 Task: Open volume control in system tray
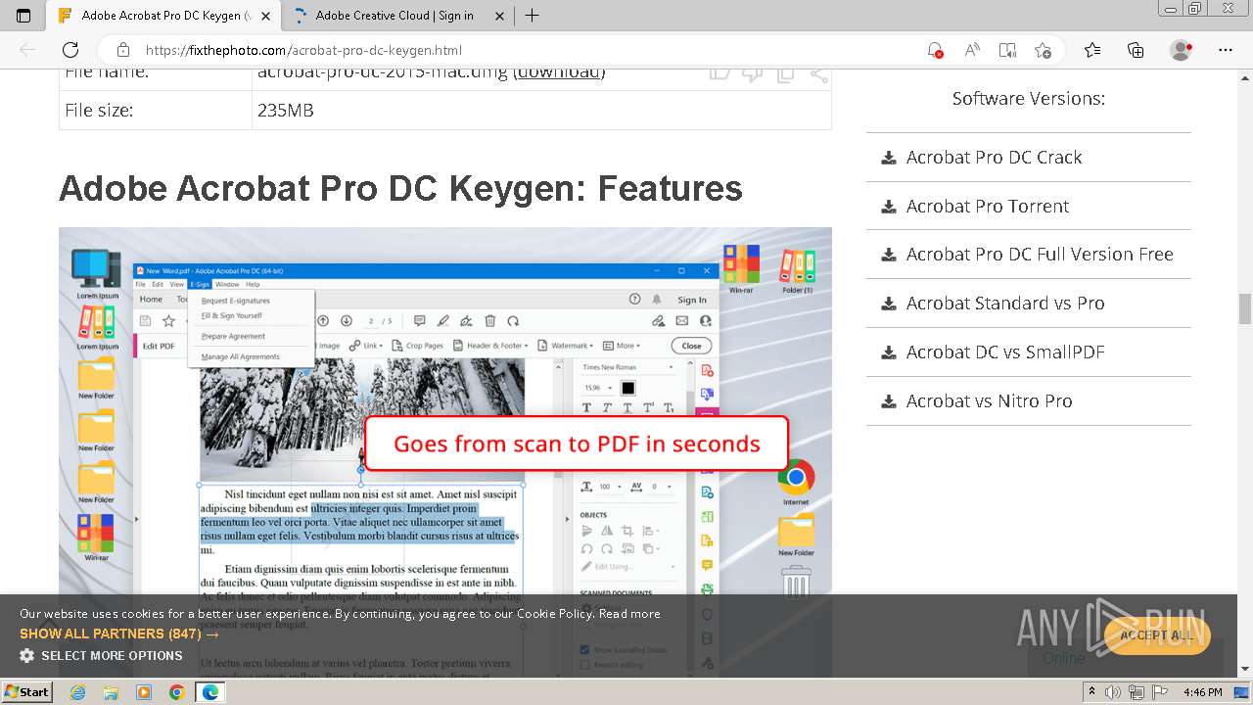click(1112, 692)
